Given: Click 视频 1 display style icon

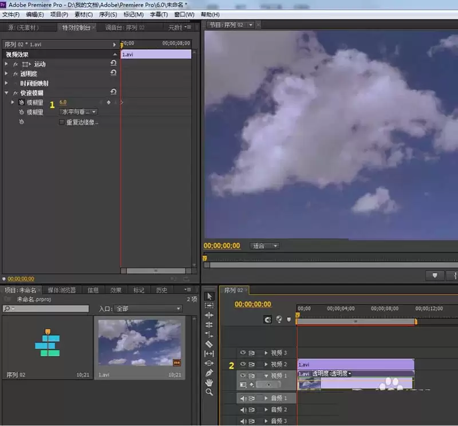Looking at the screenshot, I should pyautogui.click(x=243, y=385).
